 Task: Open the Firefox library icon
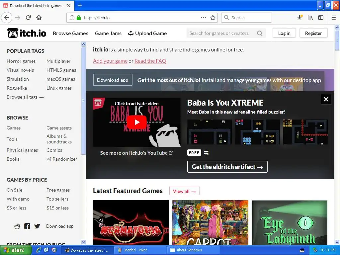click(310, 18)
